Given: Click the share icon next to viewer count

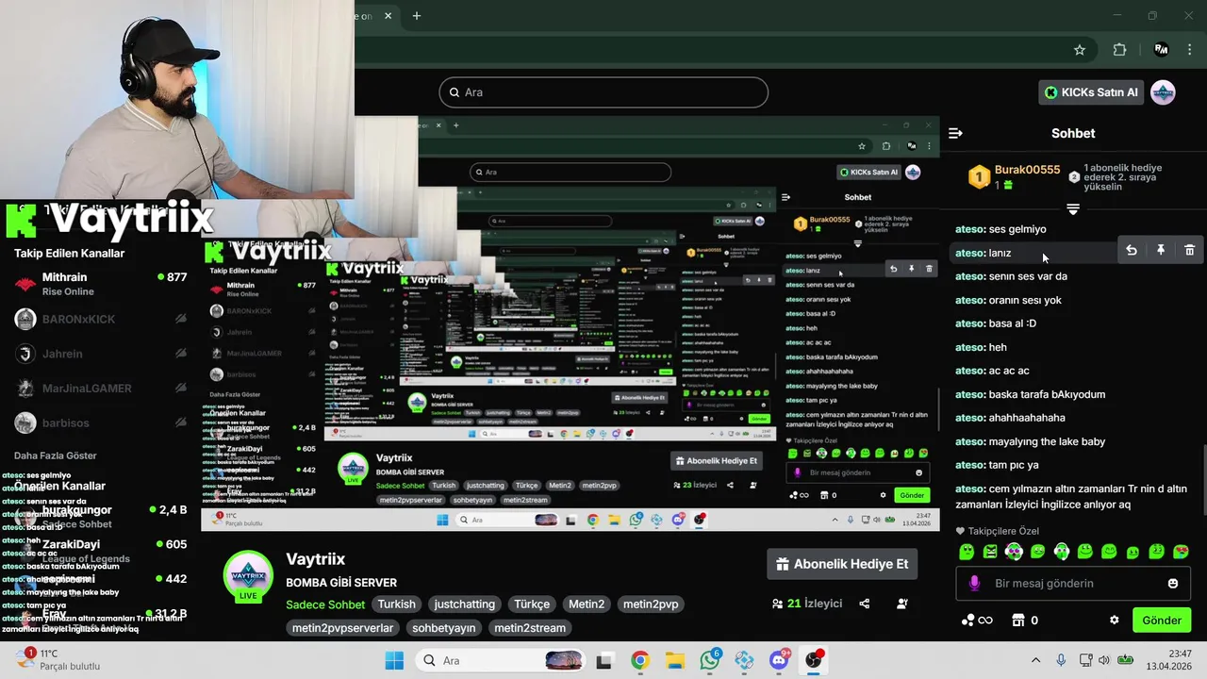Looking at the screenshot, I should pyautogui.click(x=865, y=604).
